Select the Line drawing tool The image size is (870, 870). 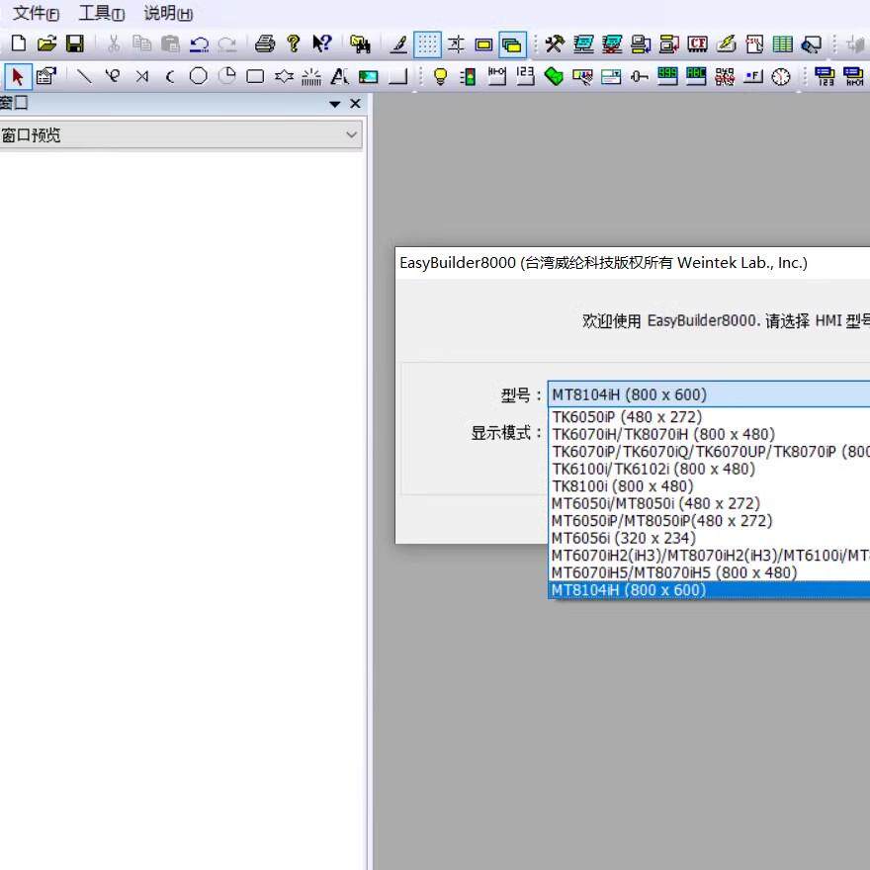pos(84,76)
